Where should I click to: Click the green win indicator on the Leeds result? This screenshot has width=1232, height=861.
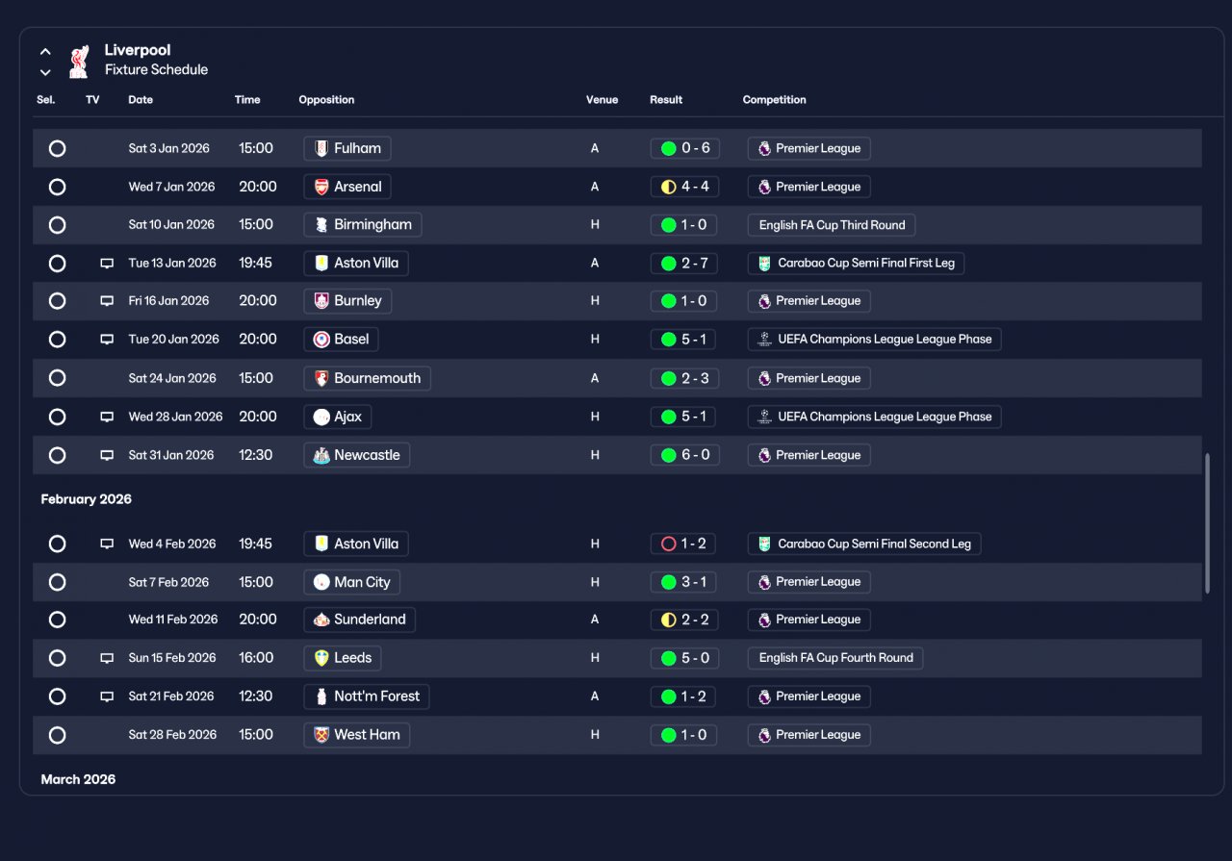[x=668, y=659]
